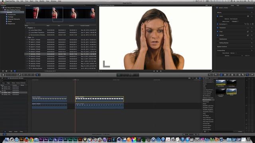
Task: Select the Footage keyword collection
Action: coord(11,17)
